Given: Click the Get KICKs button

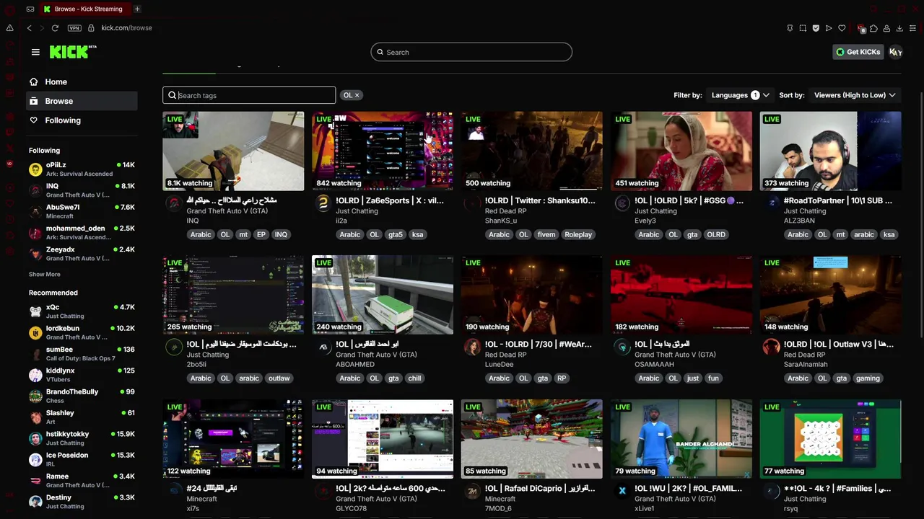Looking at the screenshot, I should (858, 52).
